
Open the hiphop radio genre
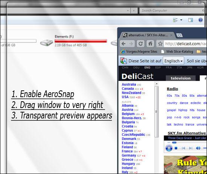183,110
